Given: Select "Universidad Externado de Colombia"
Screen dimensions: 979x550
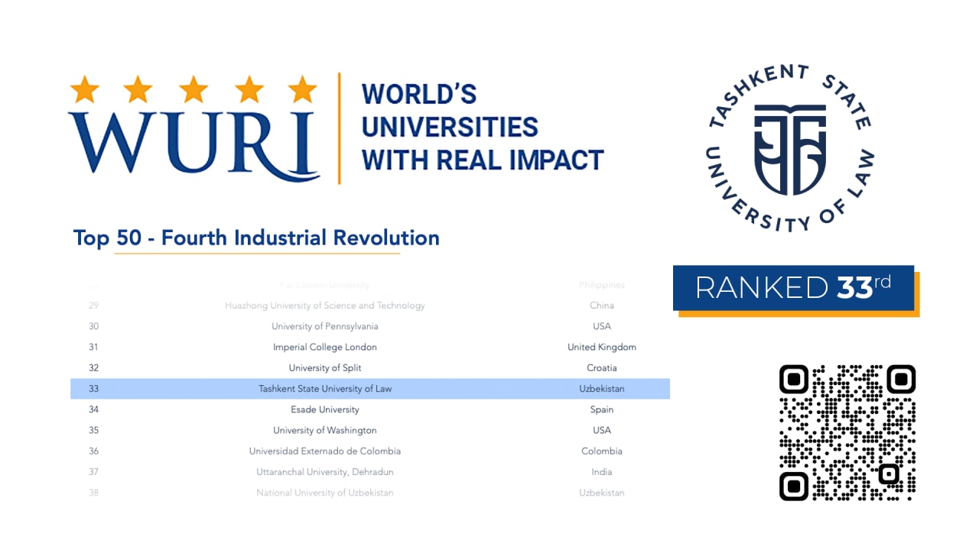Looking at the screenshot, I should pyautogui.click(x=325, y=451).
